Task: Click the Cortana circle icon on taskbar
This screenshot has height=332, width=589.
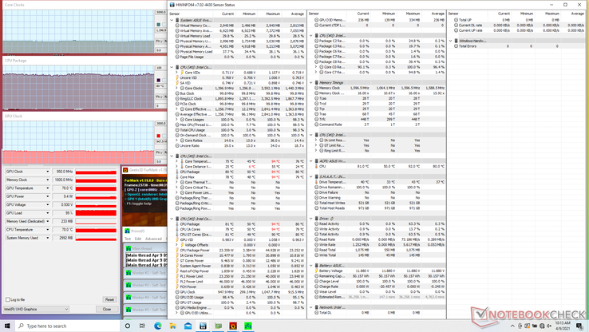Action: click(128, 326)
